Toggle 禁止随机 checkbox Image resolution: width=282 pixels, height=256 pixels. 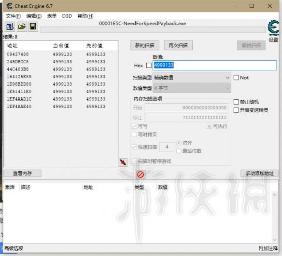point(236,102)
